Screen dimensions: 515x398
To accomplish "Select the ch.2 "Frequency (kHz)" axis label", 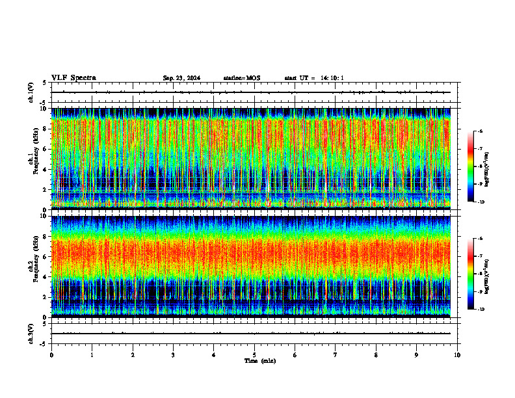I will tap(36, 258).
